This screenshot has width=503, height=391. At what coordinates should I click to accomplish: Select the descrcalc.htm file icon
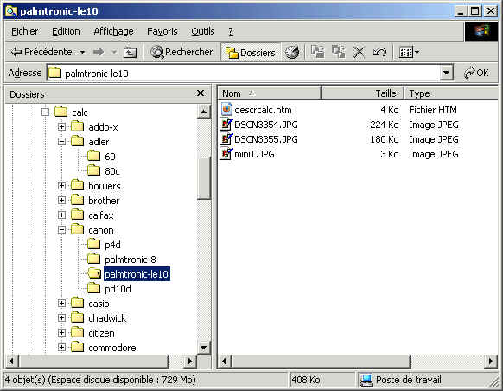pos(226,110)
